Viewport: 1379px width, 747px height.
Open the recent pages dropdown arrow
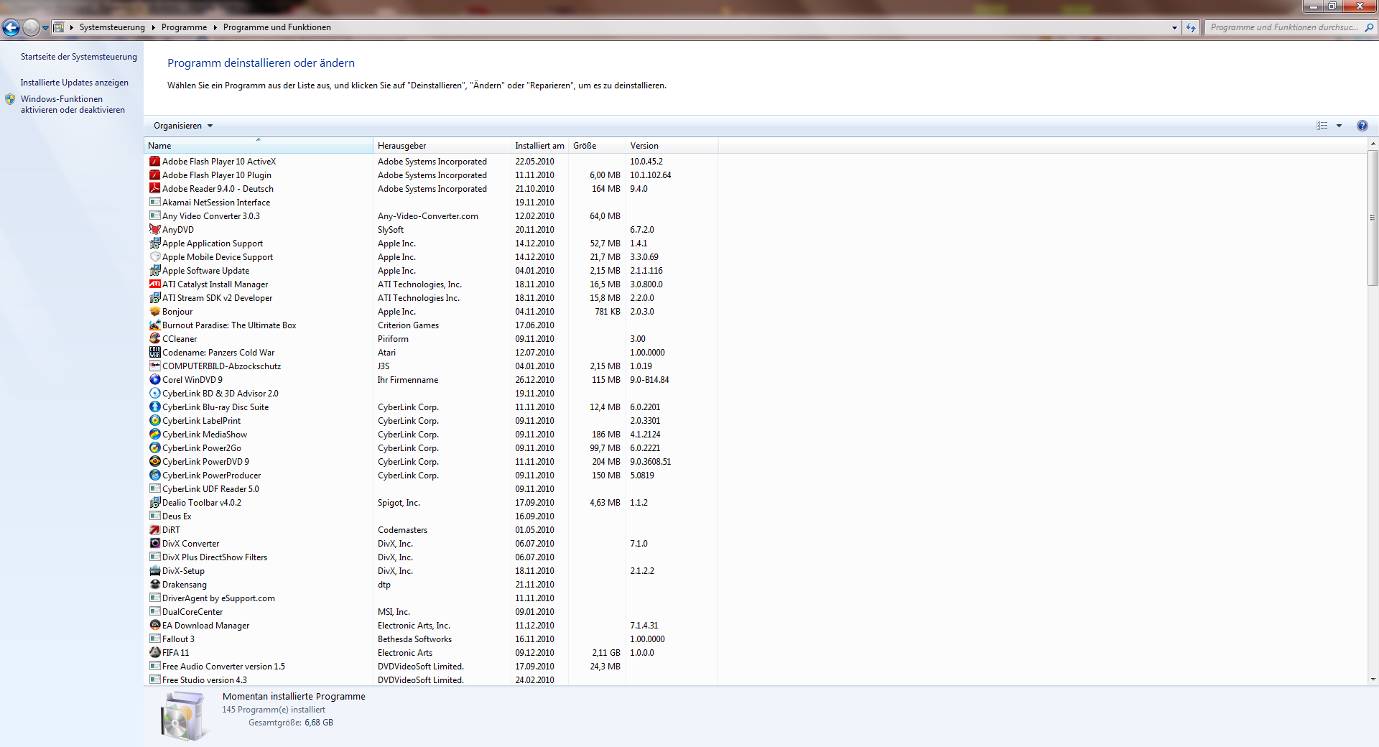click(45, 27)
